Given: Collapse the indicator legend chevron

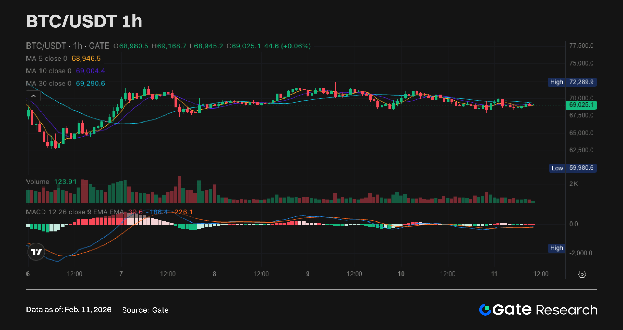Looking at the screenshot, I should point(33,96).
